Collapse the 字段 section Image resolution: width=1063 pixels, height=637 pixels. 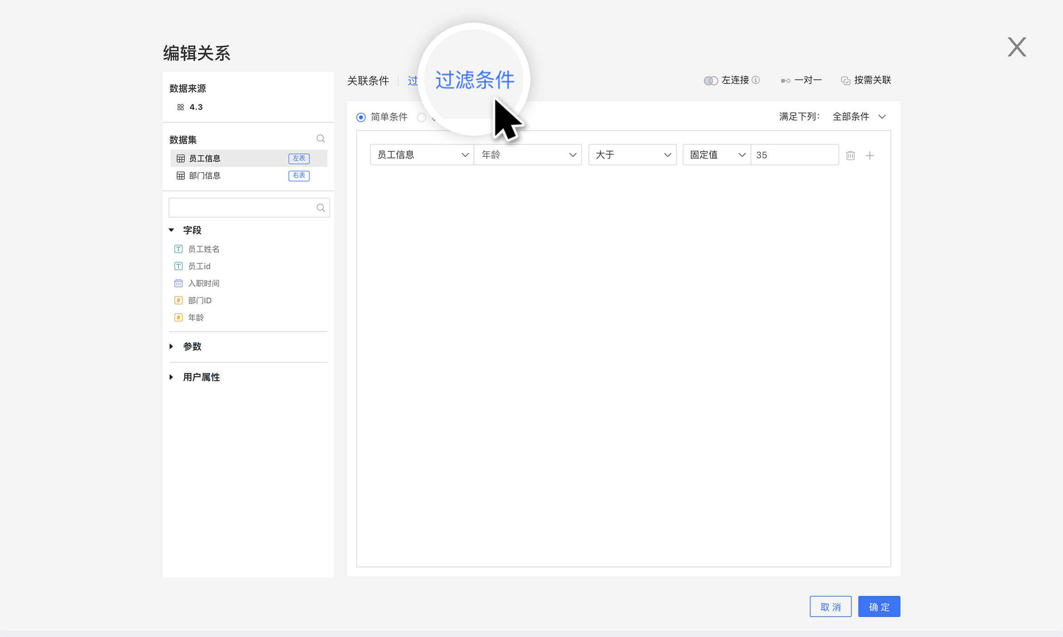click(171, 230)
